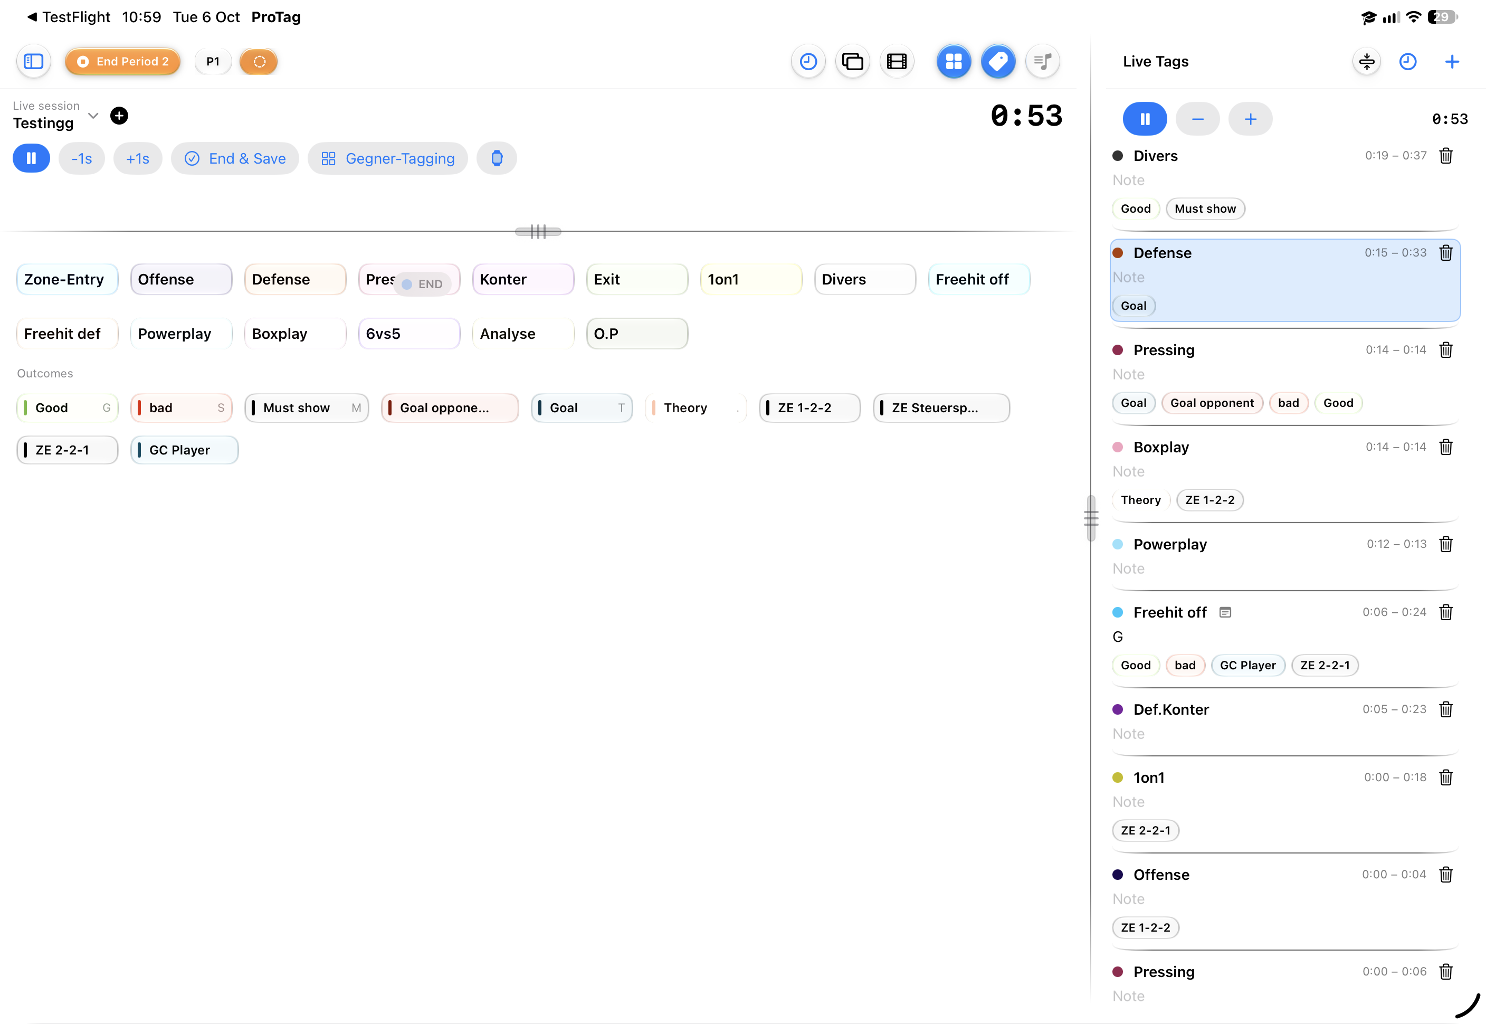Toggle the sidebar panel icon

point(33,62)
